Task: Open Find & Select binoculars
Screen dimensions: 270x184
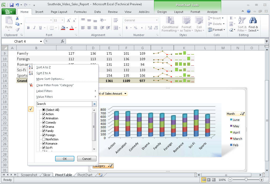Action: click(253, 24)
